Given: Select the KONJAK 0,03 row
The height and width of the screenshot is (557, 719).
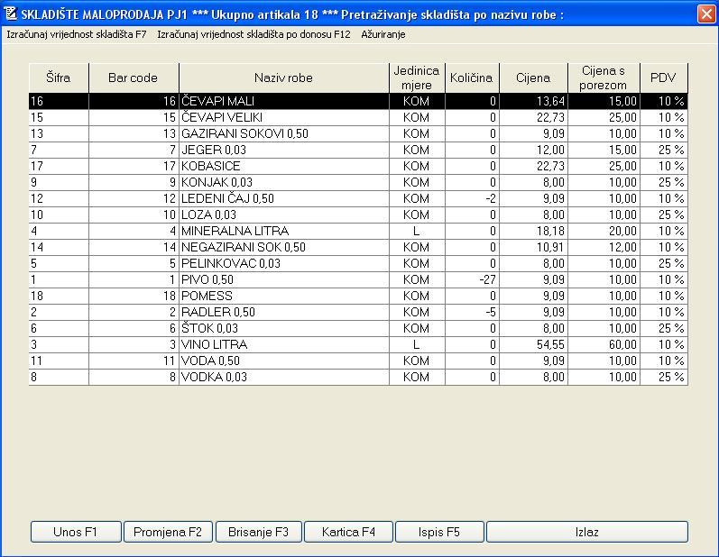Looking at the screenshot, I should point(358,182).
